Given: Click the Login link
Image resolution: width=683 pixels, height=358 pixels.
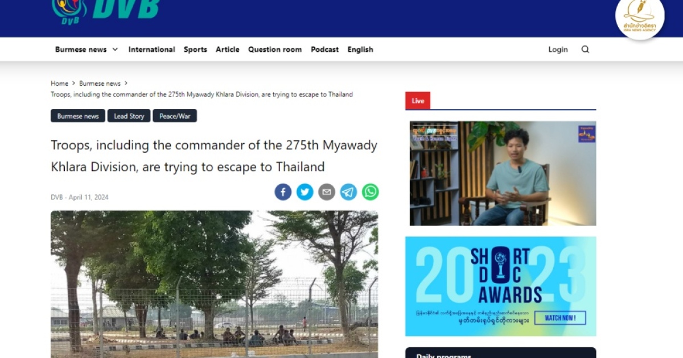Looking at the screenshot, I should tap(558, 49).
